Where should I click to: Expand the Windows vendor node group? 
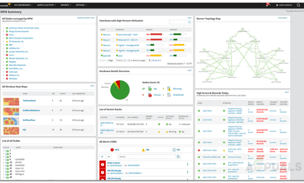(4, 79)
